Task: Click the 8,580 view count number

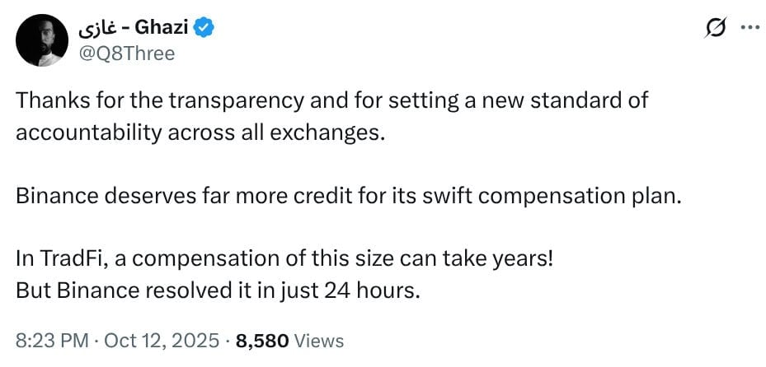Action: point(262,340)
